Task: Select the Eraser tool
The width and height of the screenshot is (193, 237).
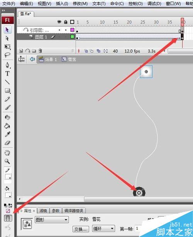Action: coord(7,143)
